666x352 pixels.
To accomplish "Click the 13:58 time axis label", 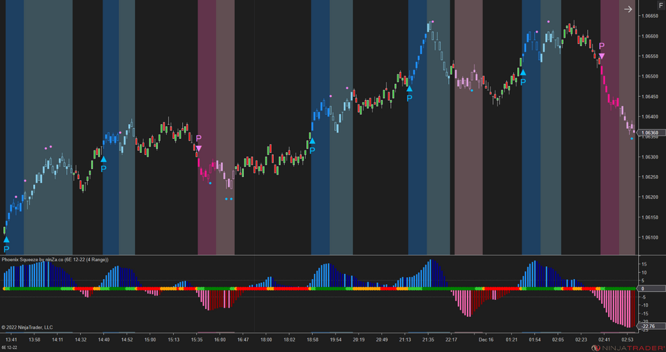I will [34, 340].
